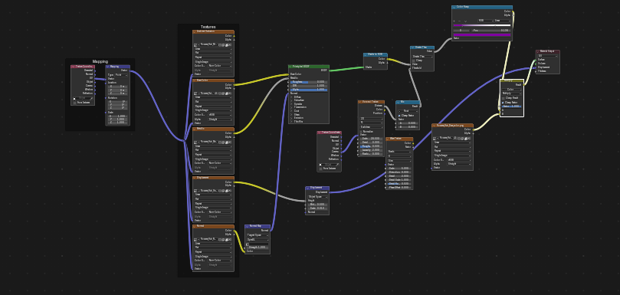620x295 pixels.
Task: Collapse the Principled BSDF node header arrow
Action: pos(290,67)
